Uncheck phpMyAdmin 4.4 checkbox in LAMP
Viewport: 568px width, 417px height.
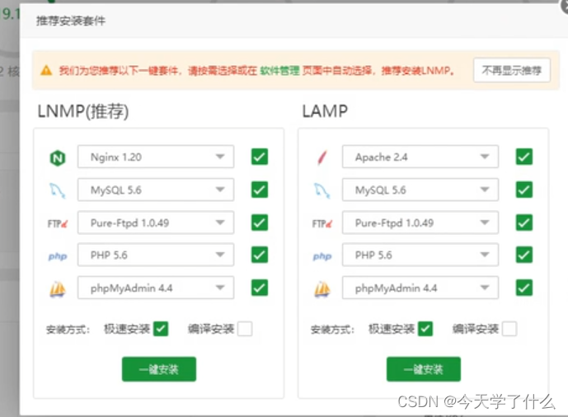click(x=524, y=288)
